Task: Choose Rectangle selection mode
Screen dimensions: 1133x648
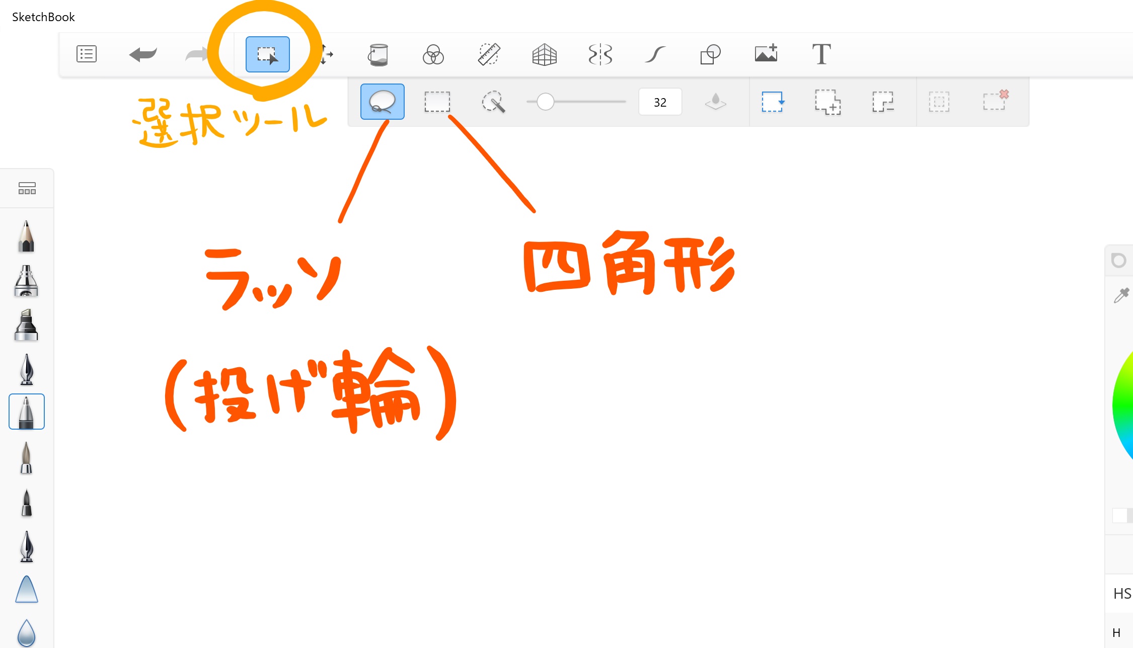Action: click(x=437, y=102)
